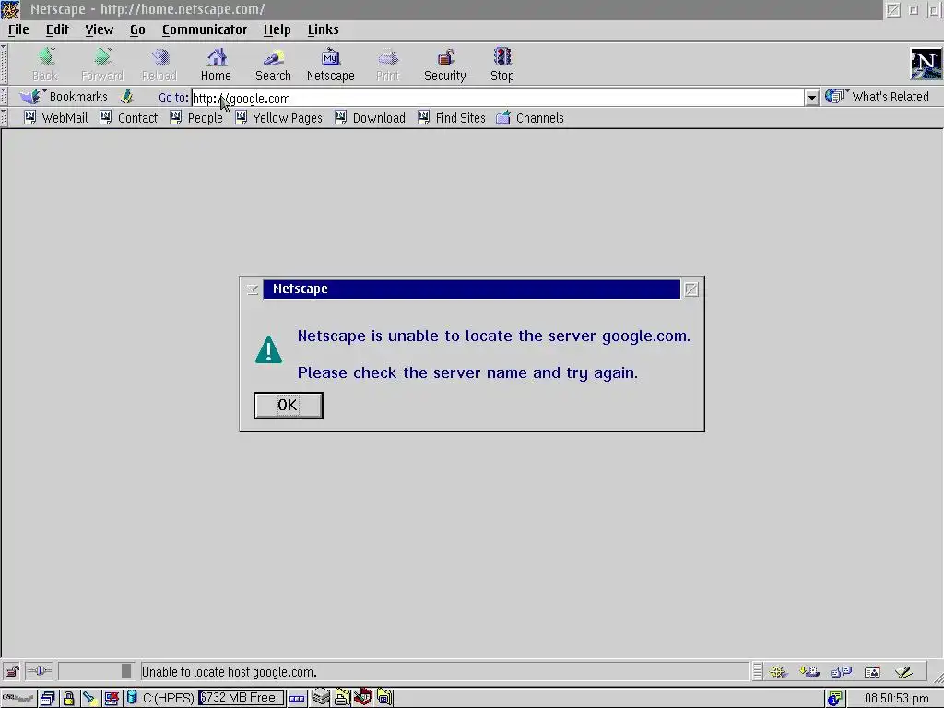Open Address Book from the component bar

[x=872, y=671]
